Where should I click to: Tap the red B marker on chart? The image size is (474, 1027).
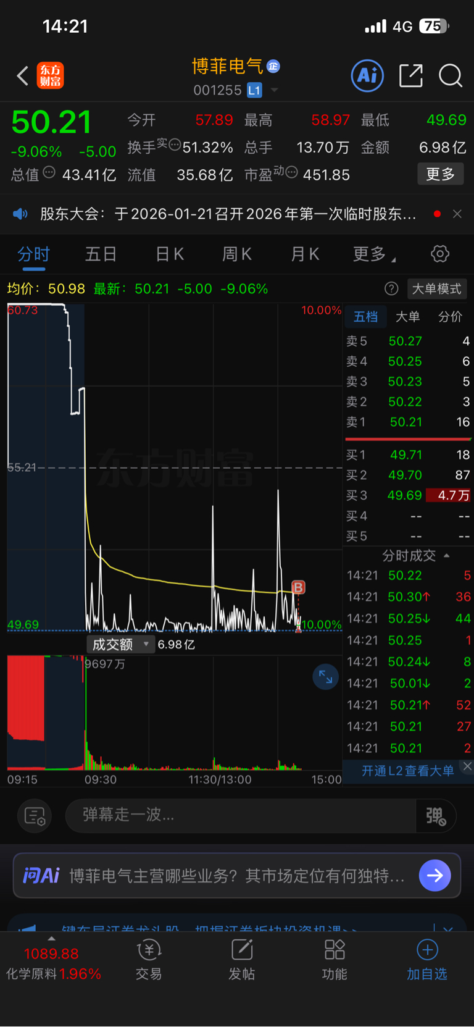[298, 587]
